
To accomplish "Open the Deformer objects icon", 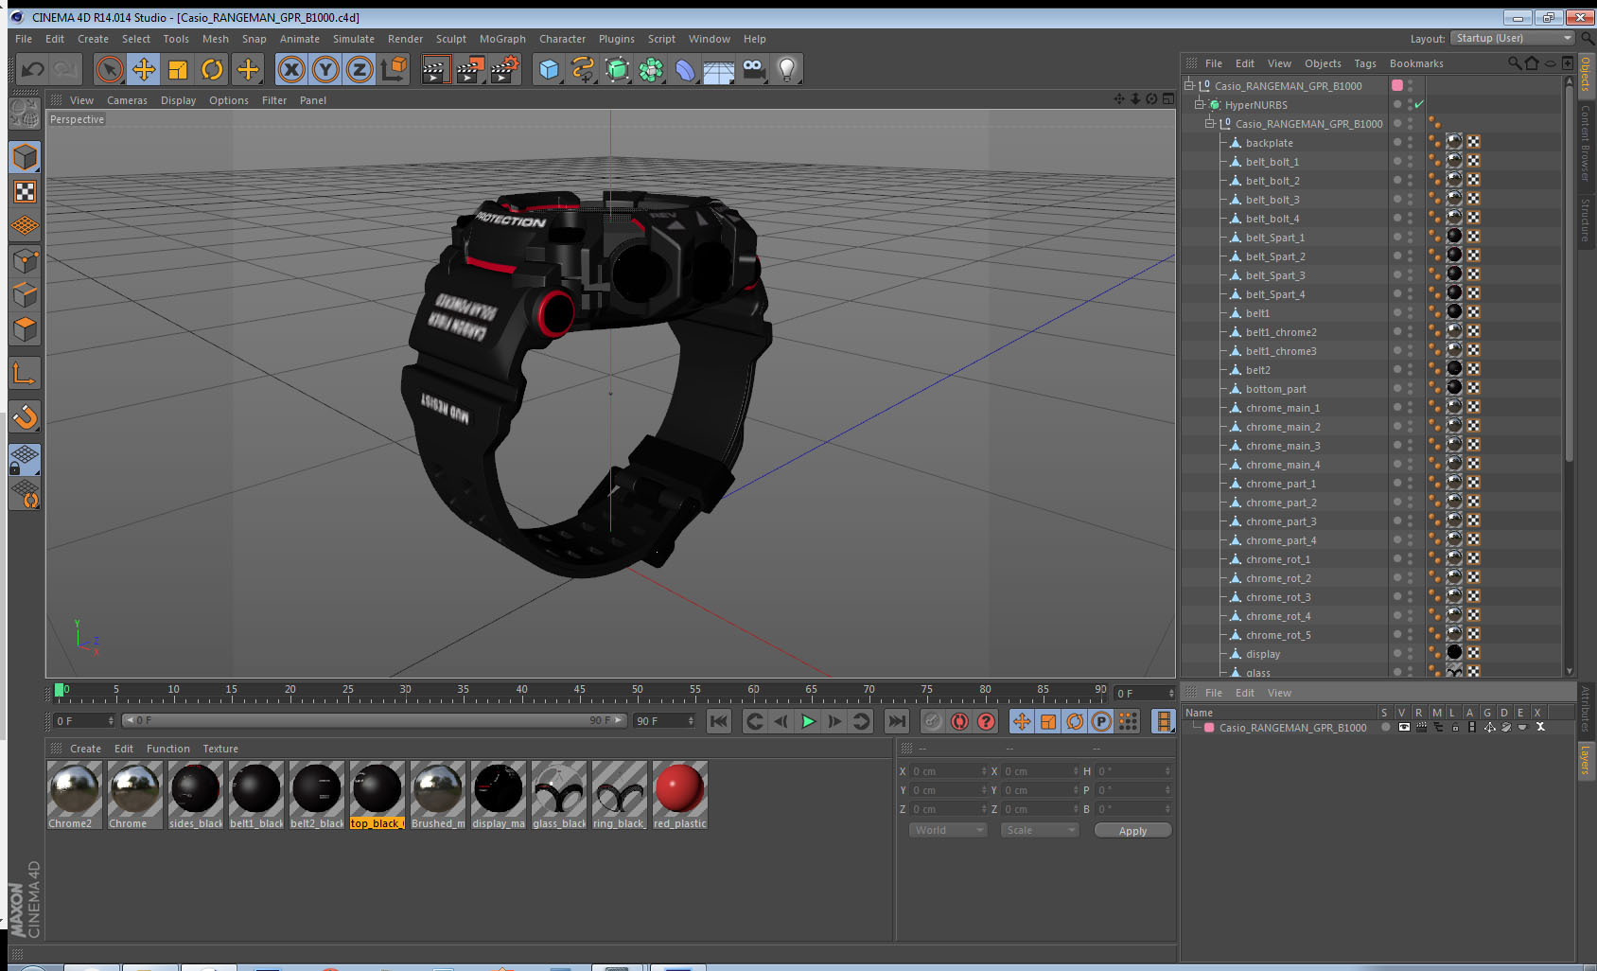I will pos(685,69).
